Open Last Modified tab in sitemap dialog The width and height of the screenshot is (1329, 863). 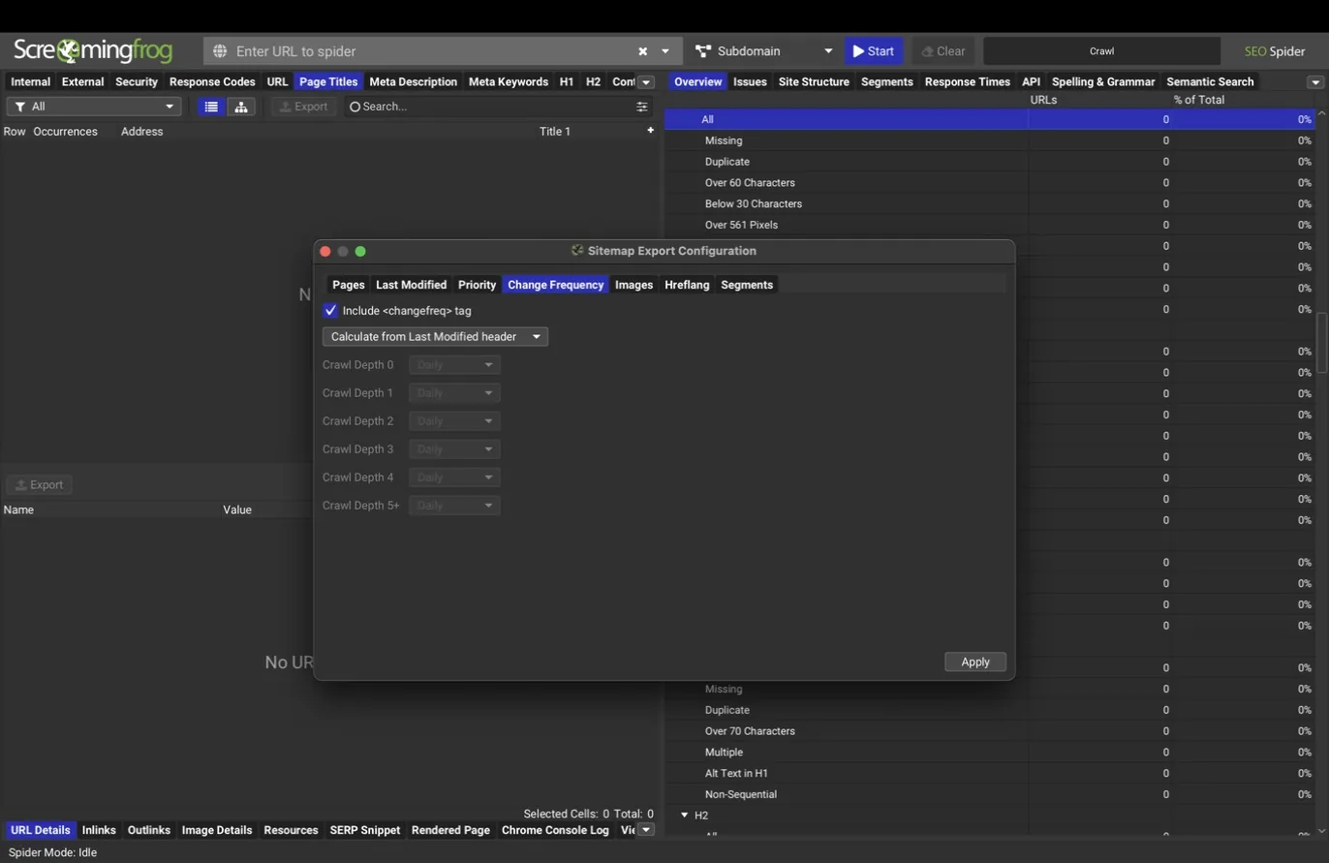pyautogui.click(x=411, y=285)
